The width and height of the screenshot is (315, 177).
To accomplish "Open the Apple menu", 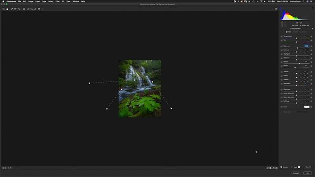I will pyautogui.click(x=3, y=1).
